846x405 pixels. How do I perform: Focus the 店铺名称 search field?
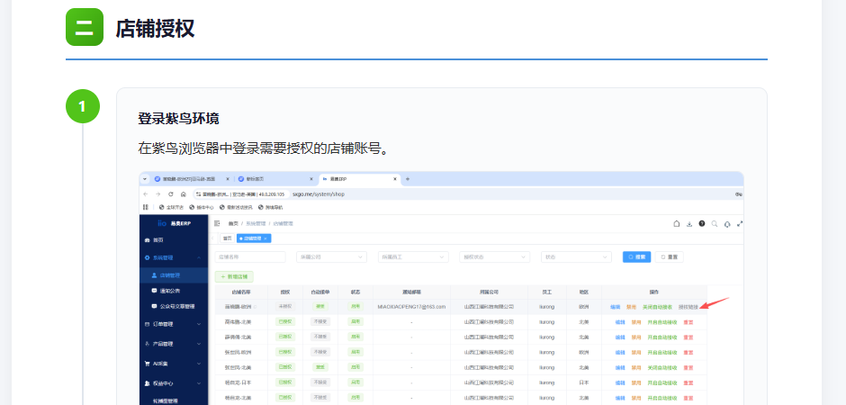pos(250,257)
